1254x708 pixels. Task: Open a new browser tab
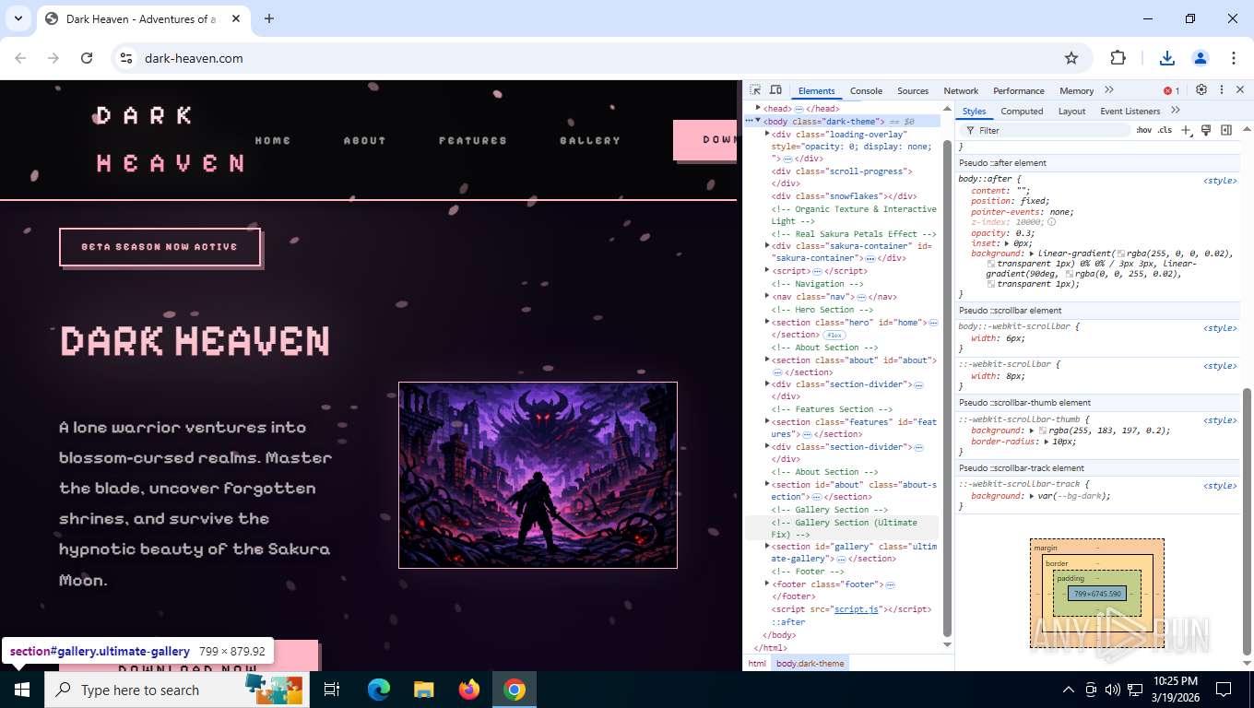269,18
